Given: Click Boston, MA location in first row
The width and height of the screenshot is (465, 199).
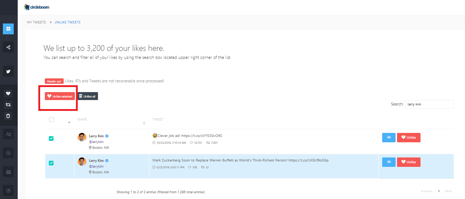Looking at the screenshot, I should click(101, 148).
